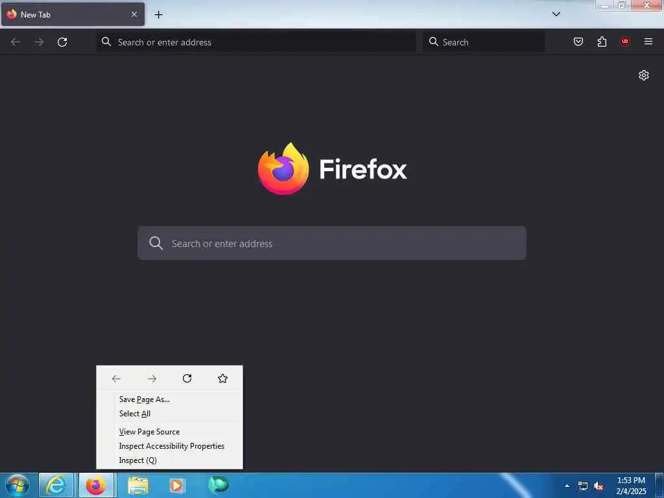The height and width of the screenshot is (498, 664).
Task: Open the clock showing 1:53 PM
Action: click(x=631, y=486)
